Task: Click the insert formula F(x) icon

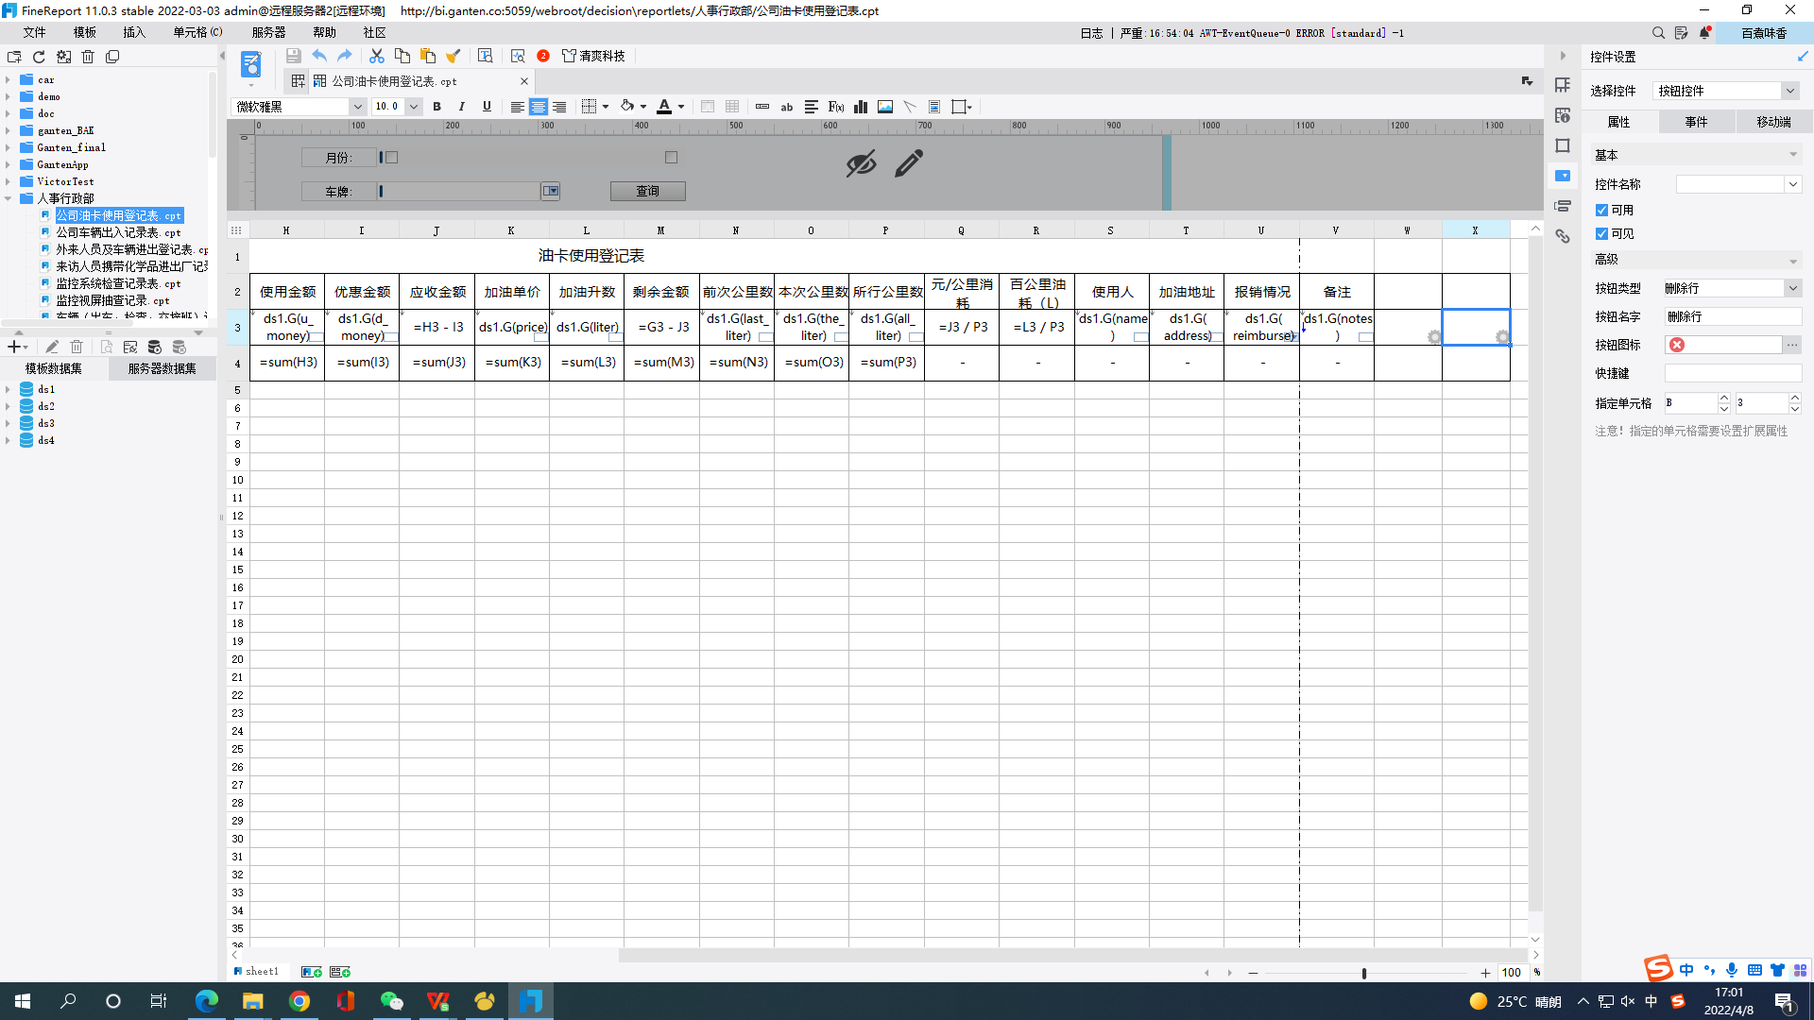Action: (836, 107)
